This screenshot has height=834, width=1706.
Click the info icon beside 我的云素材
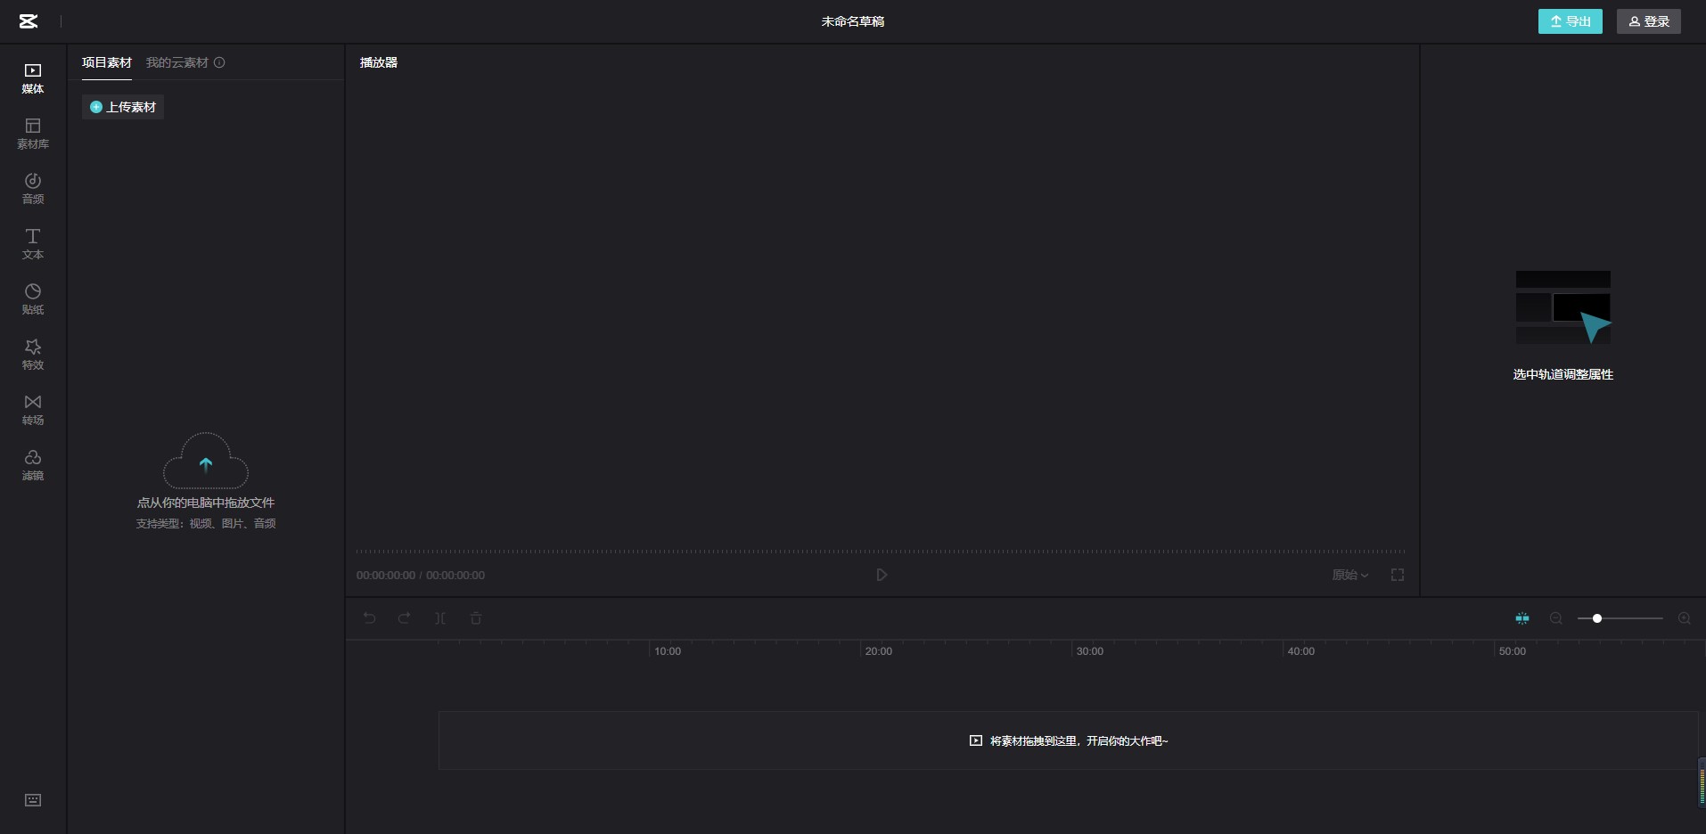219,62
